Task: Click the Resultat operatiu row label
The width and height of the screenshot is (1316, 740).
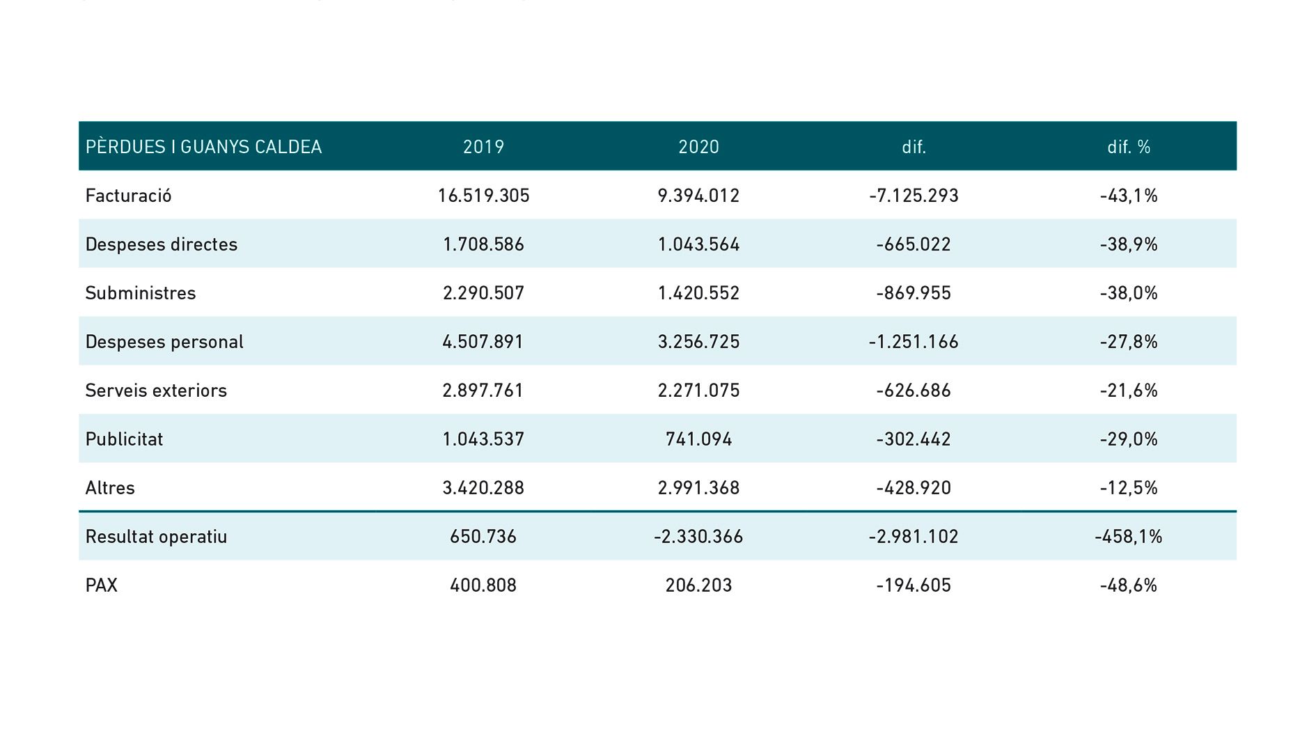Action: [156, 537]
